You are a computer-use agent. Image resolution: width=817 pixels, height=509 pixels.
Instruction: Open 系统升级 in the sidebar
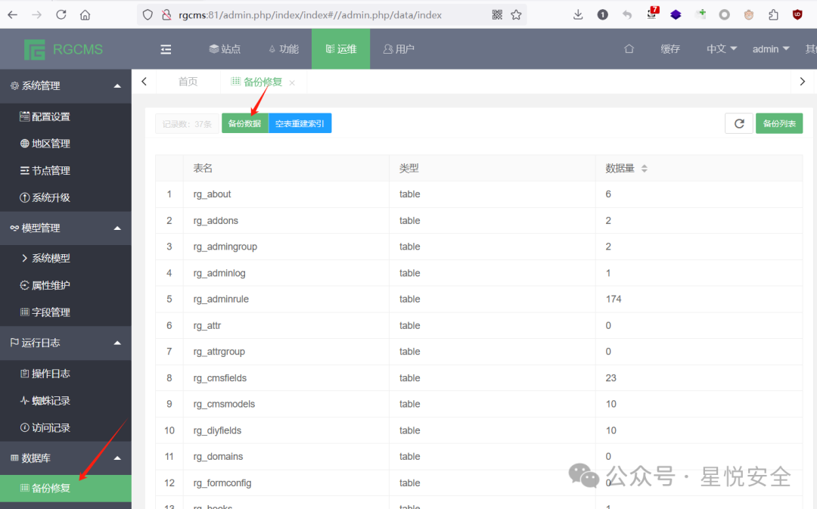(66, 197)
